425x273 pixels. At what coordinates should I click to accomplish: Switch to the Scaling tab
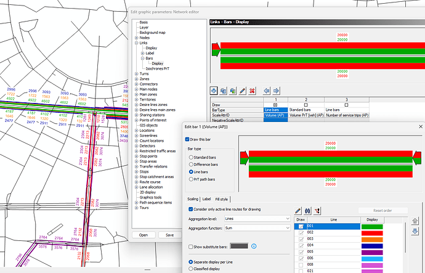pos(193,199)
